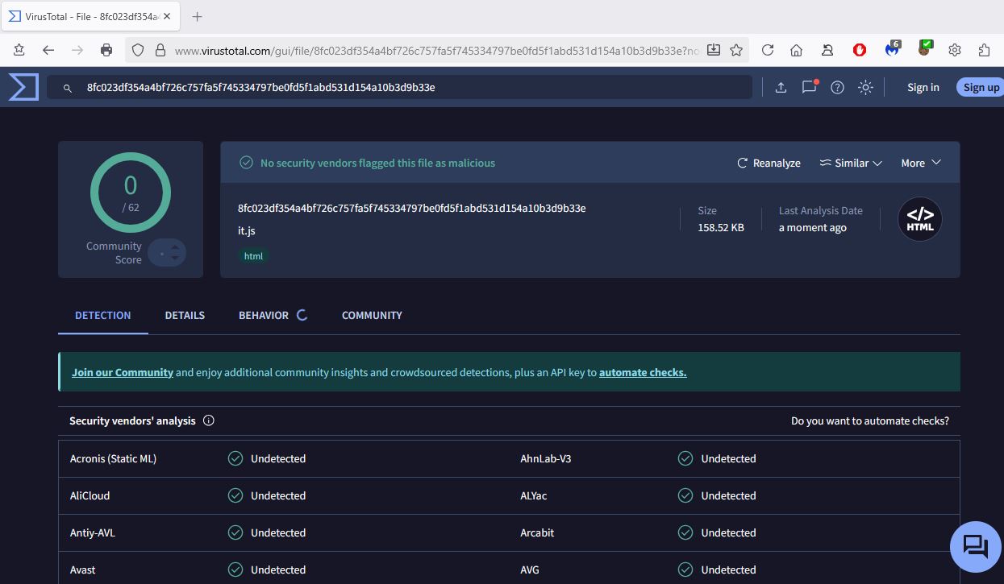Click the HTML file type icon
1004x584 pixels.
919,219
